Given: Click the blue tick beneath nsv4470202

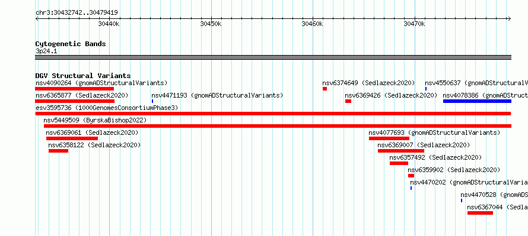Looking at the screenshot, I should (411, 188).
